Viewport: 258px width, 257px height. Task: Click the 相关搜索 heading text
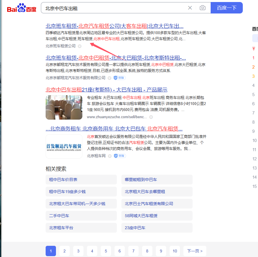(x=56, y=169)
